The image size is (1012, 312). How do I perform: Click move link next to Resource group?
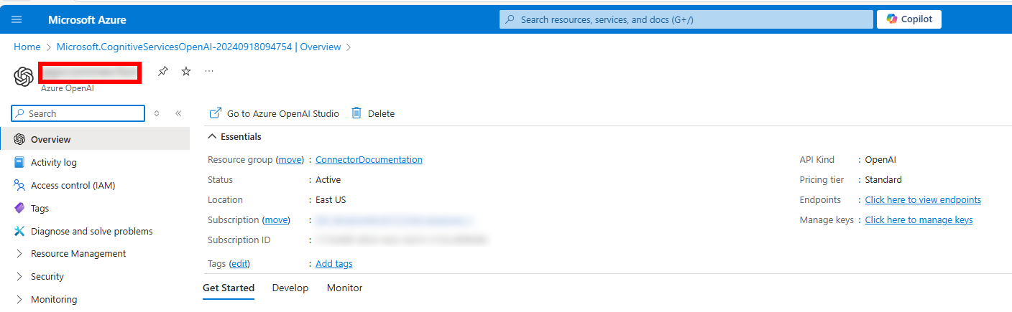[290, 159]
